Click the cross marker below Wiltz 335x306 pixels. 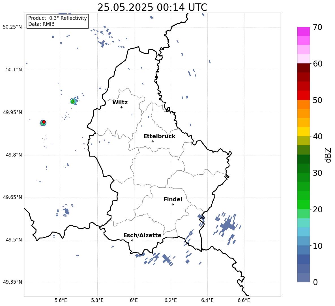coord(122,107)
